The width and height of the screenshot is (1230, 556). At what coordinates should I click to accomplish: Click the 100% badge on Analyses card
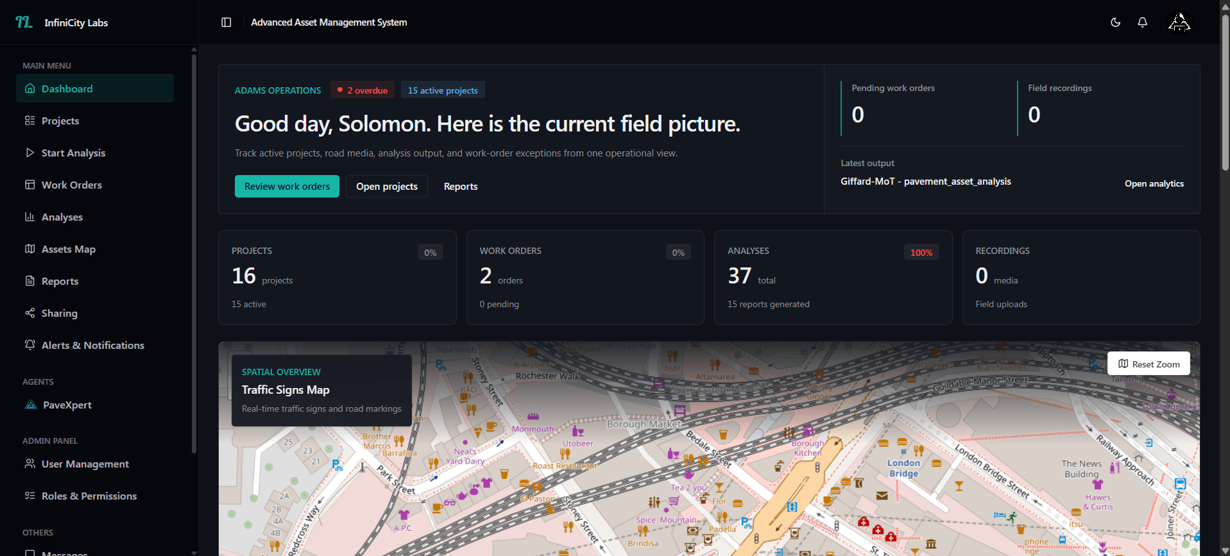921,253
